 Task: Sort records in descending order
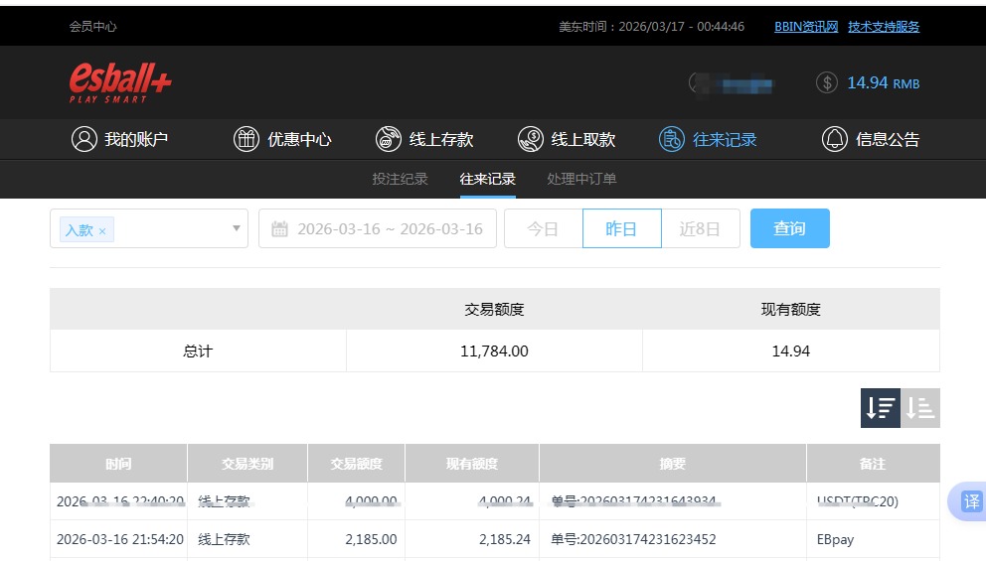881,408
